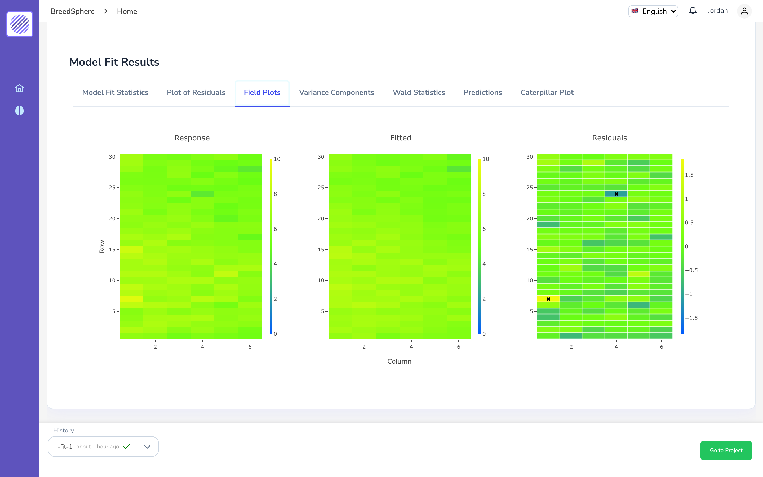Click the Fitted plot title
The image size is (763, 477).
pos(400,138)
